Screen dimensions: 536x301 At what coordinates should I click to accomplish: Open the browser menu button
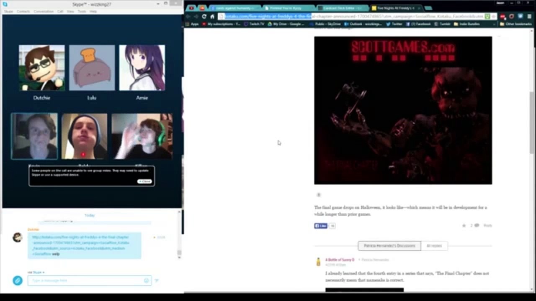click(x=528, y=16)
